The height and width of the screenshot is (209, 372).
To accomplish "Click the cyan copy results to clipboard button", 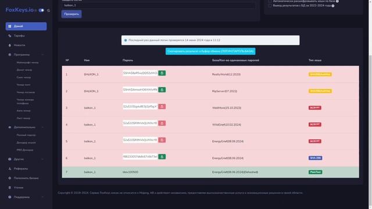I will click(210, 51).
